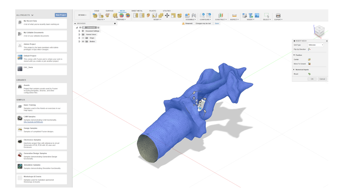Switch to the SOLID tab

97,11
